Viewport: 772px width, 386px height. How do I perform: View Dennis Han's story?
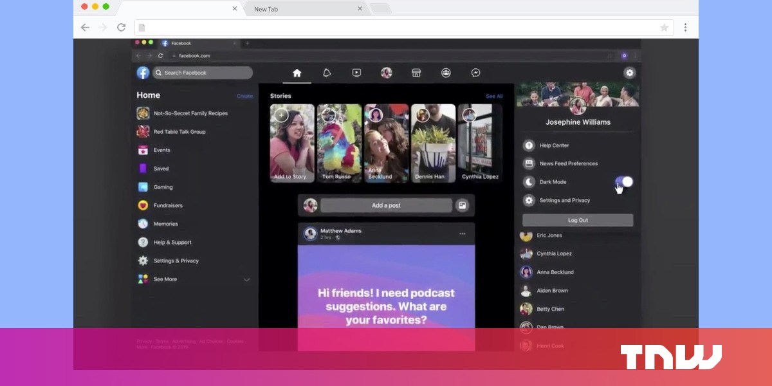434,143
